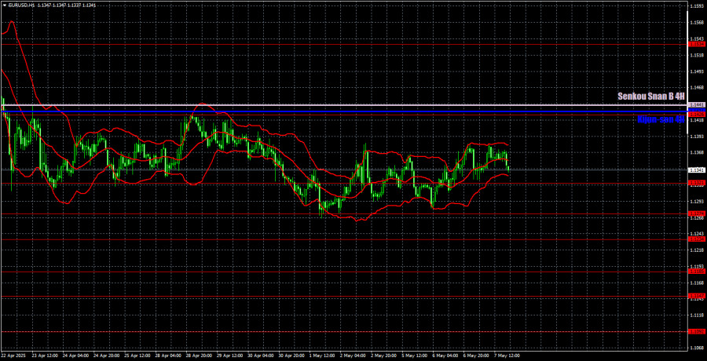
Task: Click the 2 May 20:00 time label
Action: point(383,356)
